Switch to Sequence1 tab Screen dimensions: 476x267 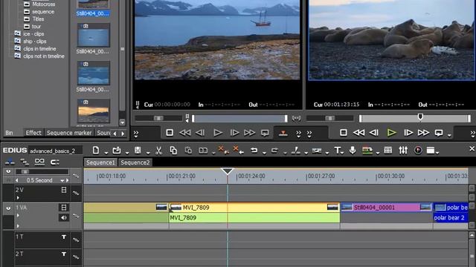100,162
